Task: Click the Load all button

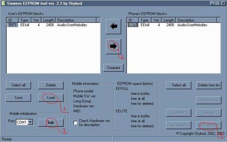Action: 178,113
